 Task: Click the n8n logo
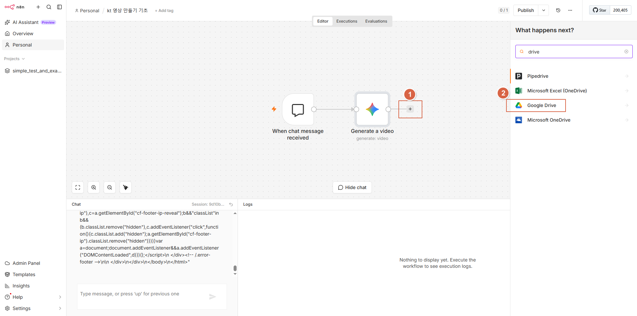click(x=14, y=7)
